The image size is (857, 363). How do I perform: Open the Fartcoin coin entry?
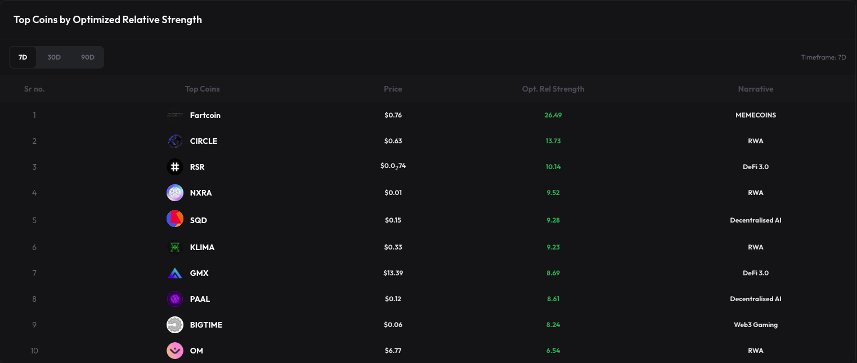205,115
